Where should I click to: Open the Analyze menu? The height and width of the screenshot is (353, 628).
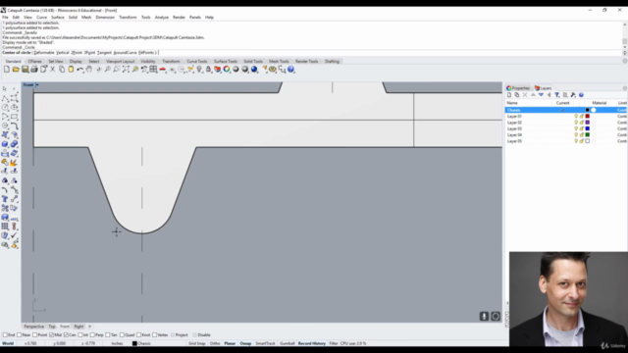click(162, 18)
